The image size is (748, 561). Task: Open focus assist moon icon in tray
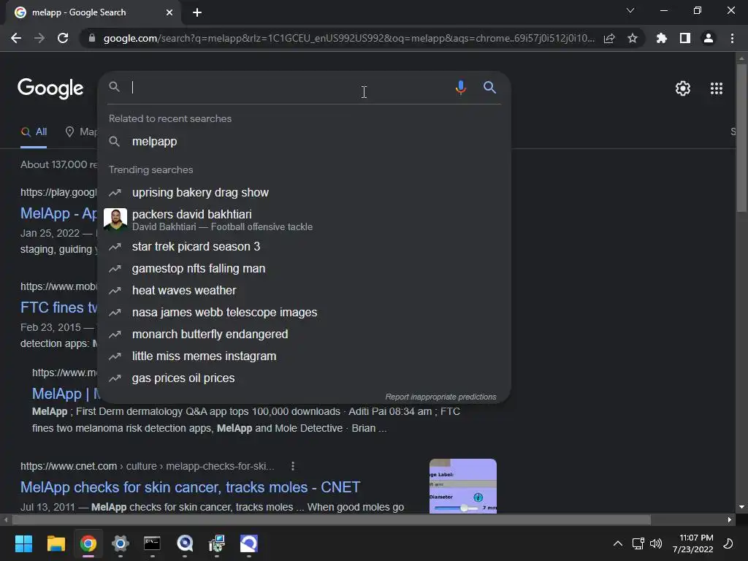(x=728, y=543)
